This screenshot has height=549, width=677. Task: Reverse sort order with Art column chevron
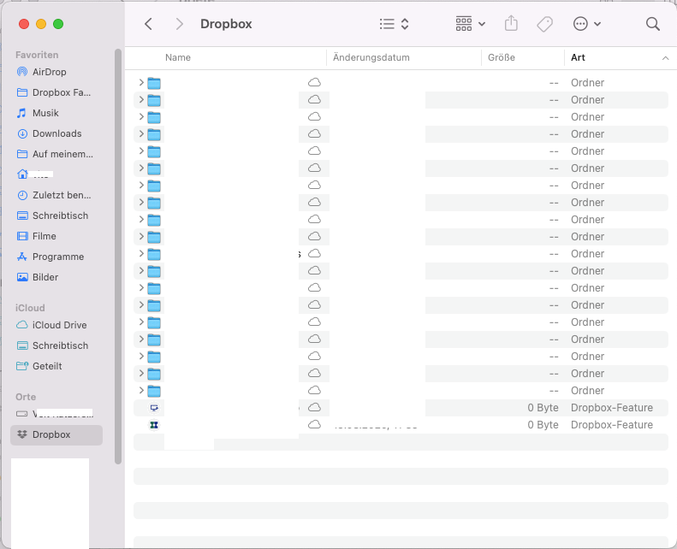665,58
